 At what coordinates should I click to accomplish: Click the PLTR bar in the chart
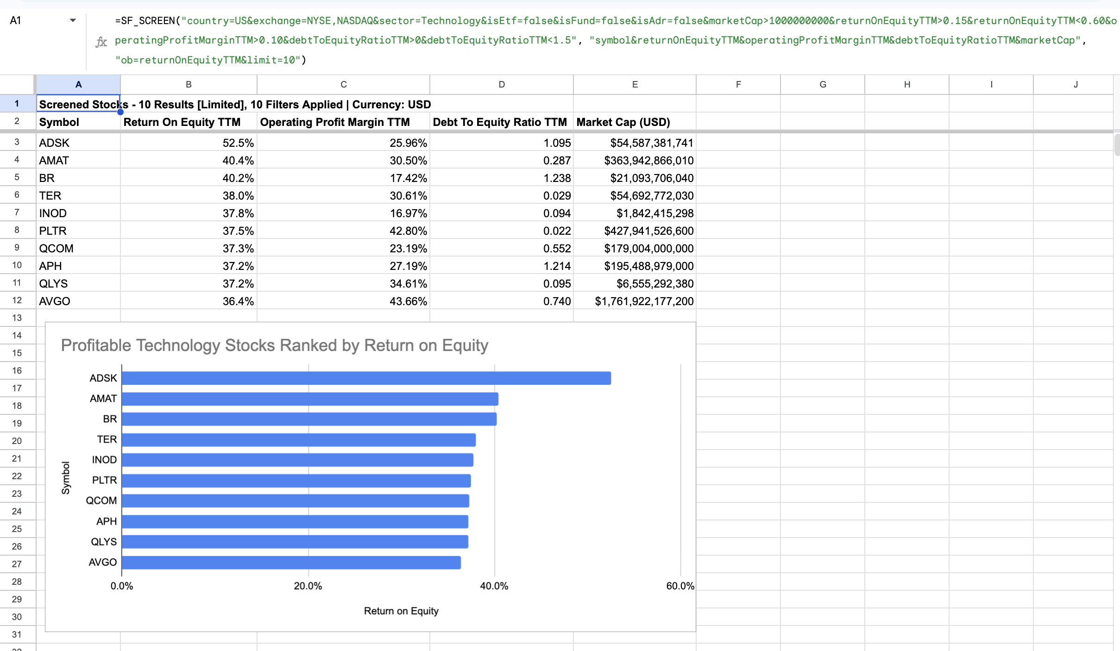click(296, 480)
